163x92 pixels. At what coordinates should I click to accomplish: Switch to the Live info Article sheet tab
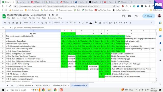60,85
